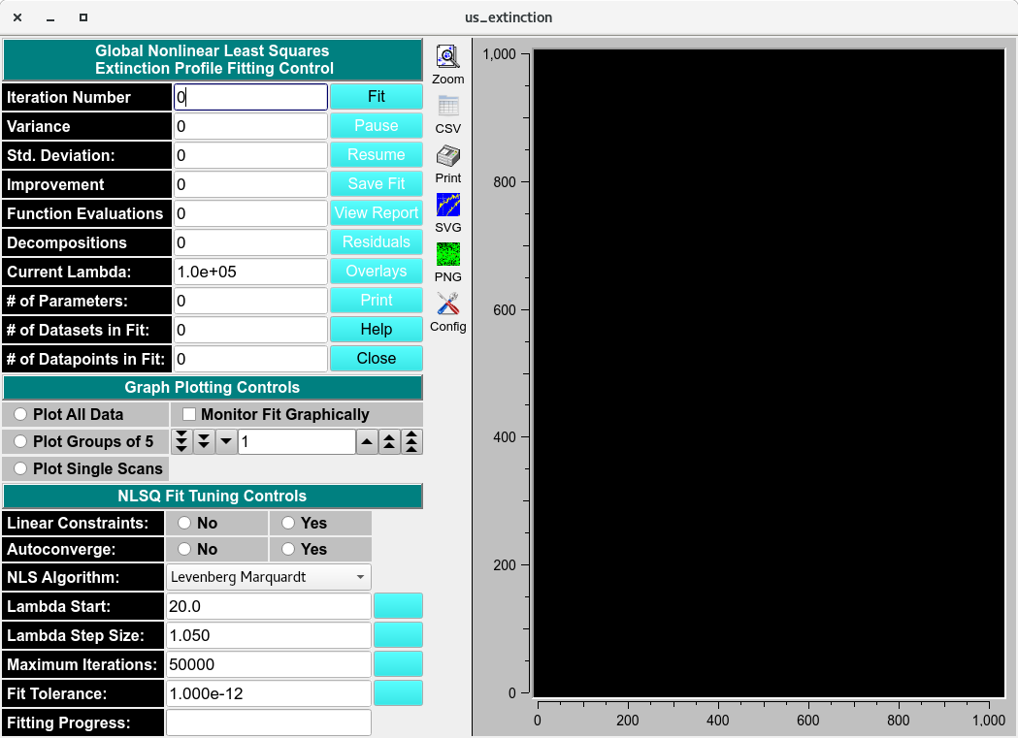The width and height of the screenshot is (1018, 738).
Task: Click the button beside Lambda Start
Action: (x=398, y=606)
